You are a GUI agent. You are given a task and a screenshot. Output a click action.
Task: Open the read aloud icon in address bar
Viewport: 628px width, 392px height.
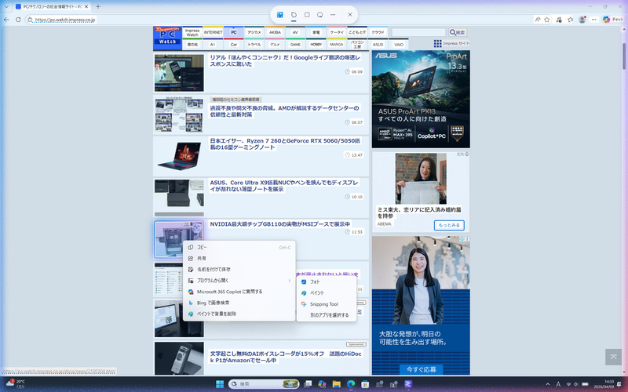538,20
